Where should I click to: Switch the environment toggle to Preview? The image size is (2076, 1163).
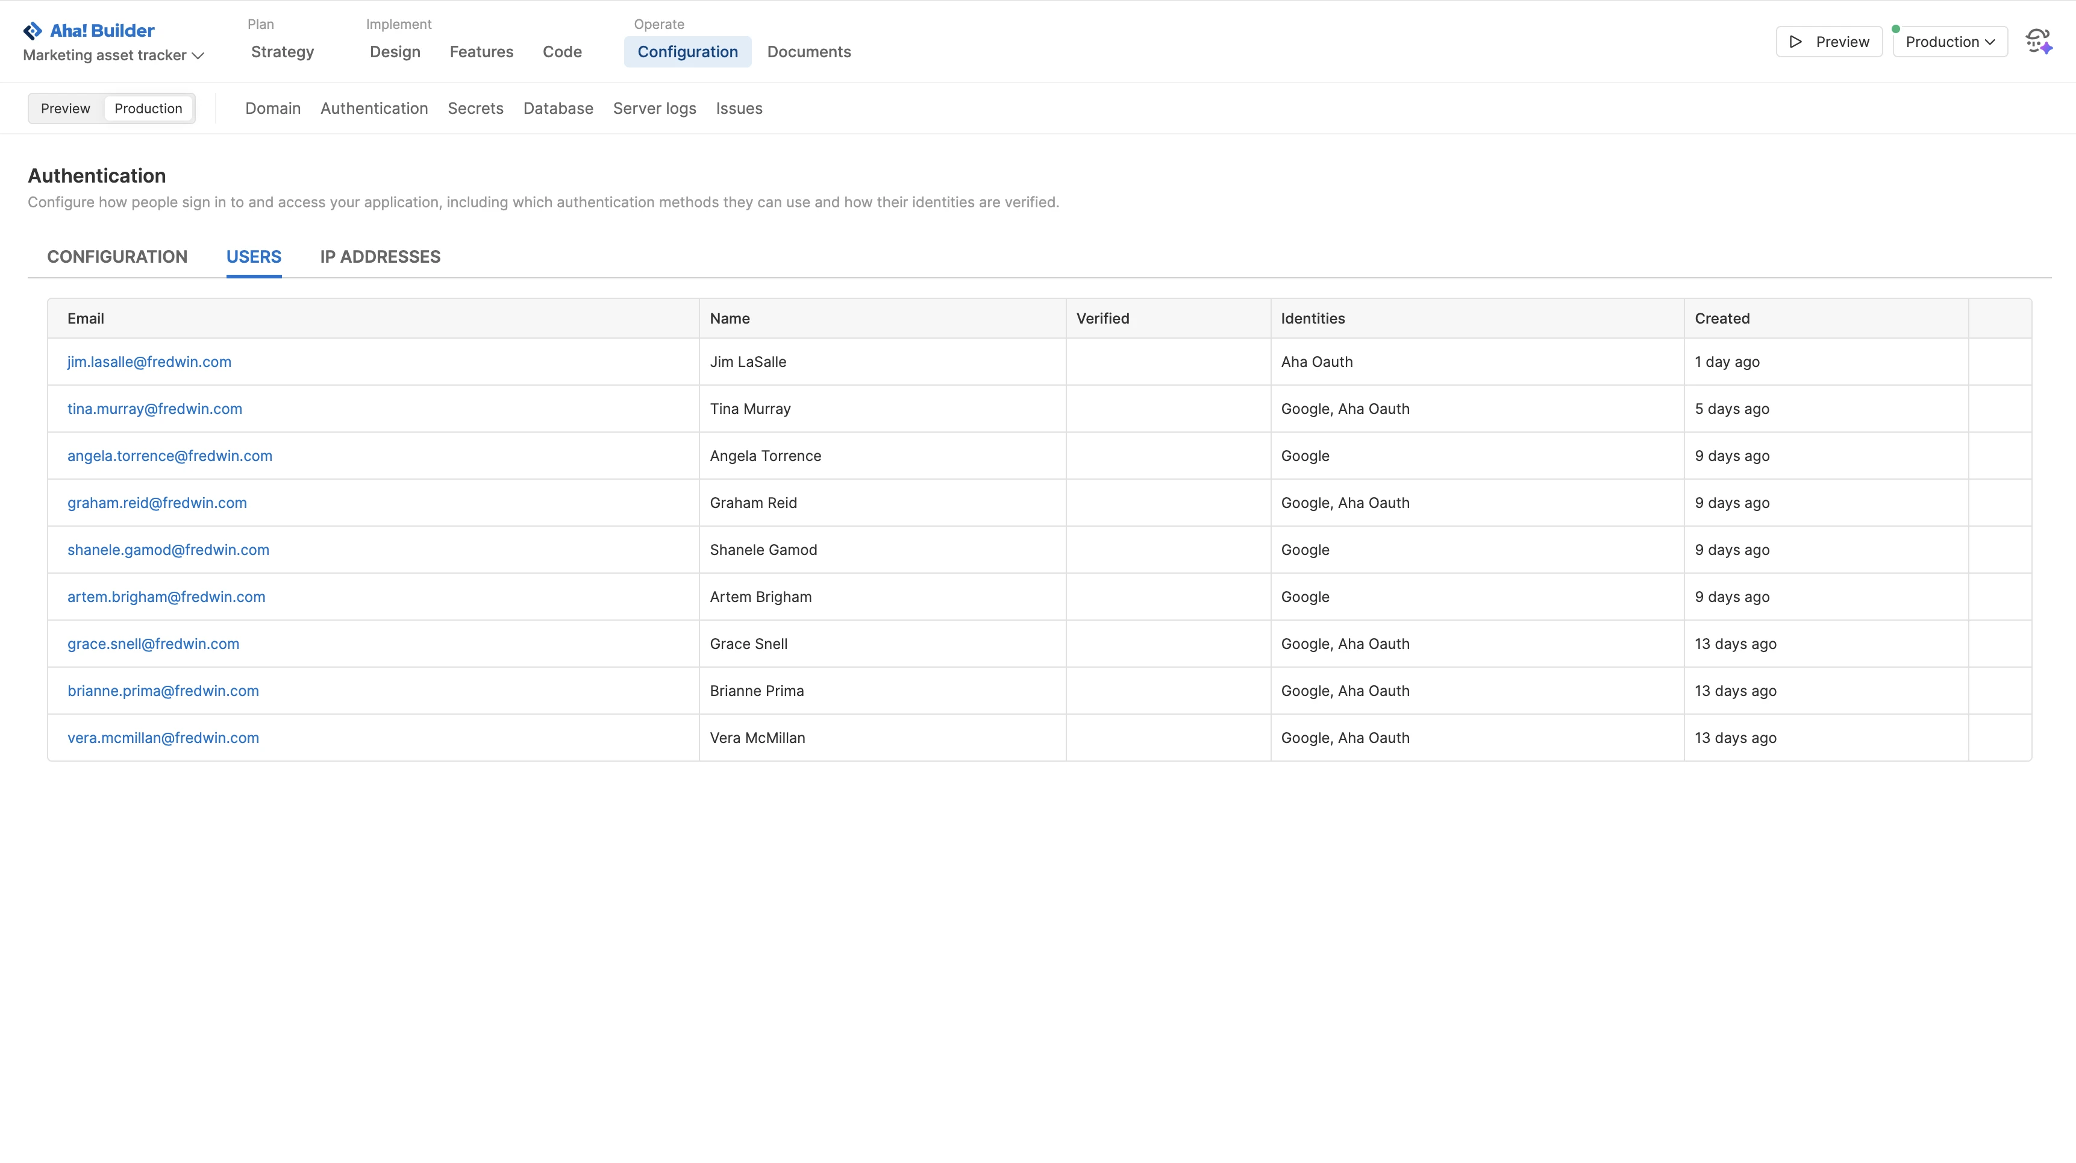[65, 108]
